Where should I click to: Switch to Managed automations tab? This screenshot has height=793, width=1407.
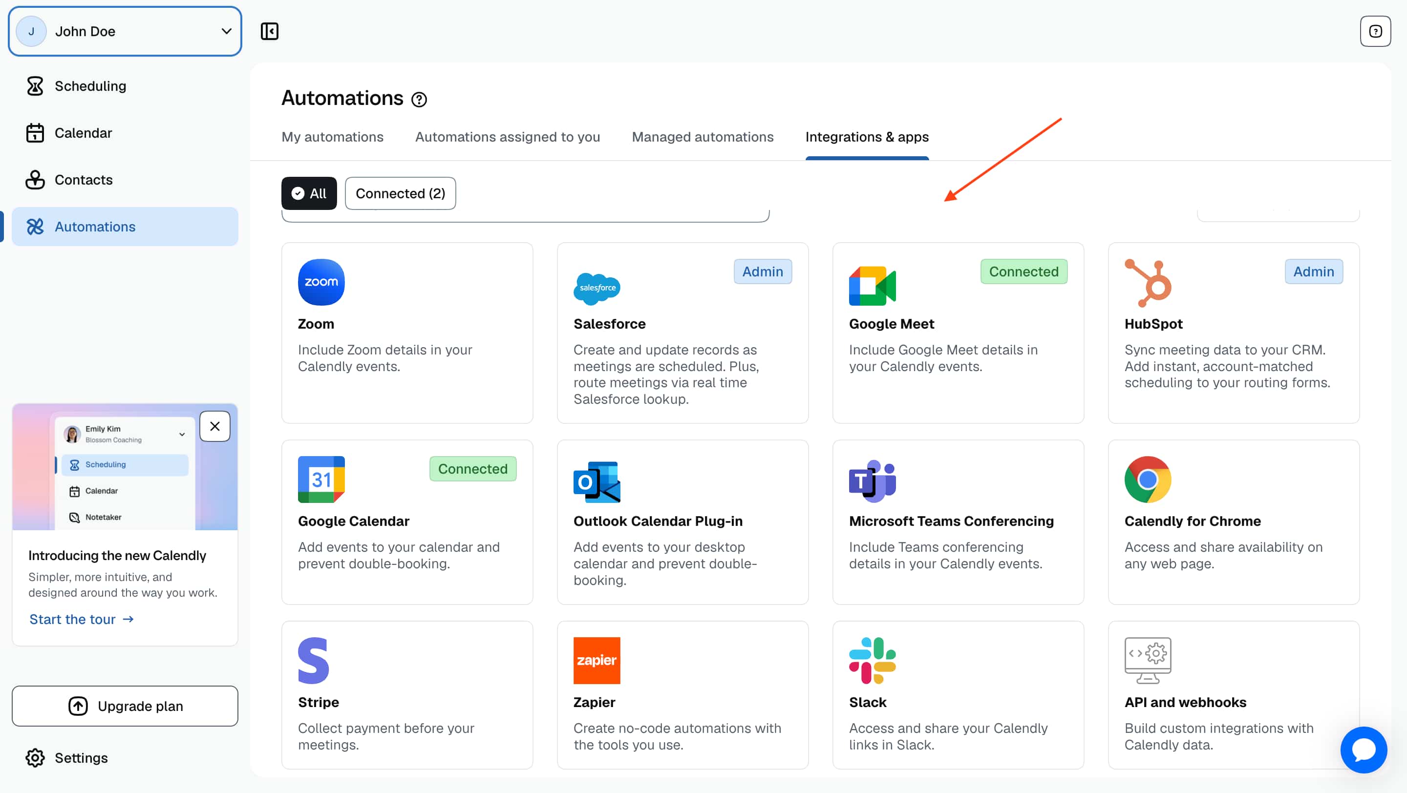[703, 136]
